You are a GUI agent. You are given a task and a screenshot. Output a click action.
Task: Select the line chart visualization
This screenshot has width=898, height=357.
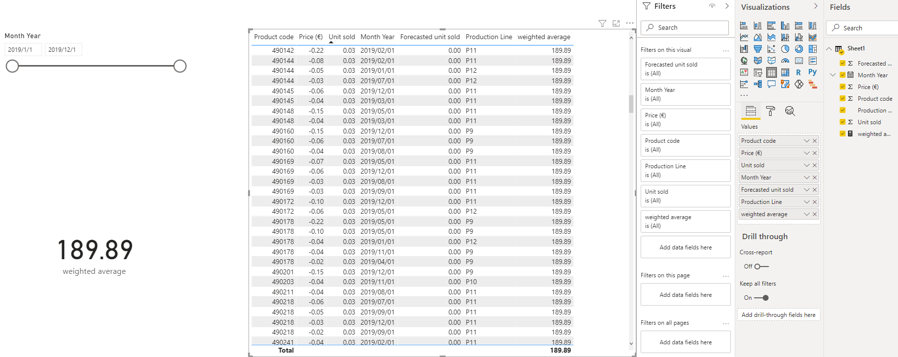click(744, 37)
